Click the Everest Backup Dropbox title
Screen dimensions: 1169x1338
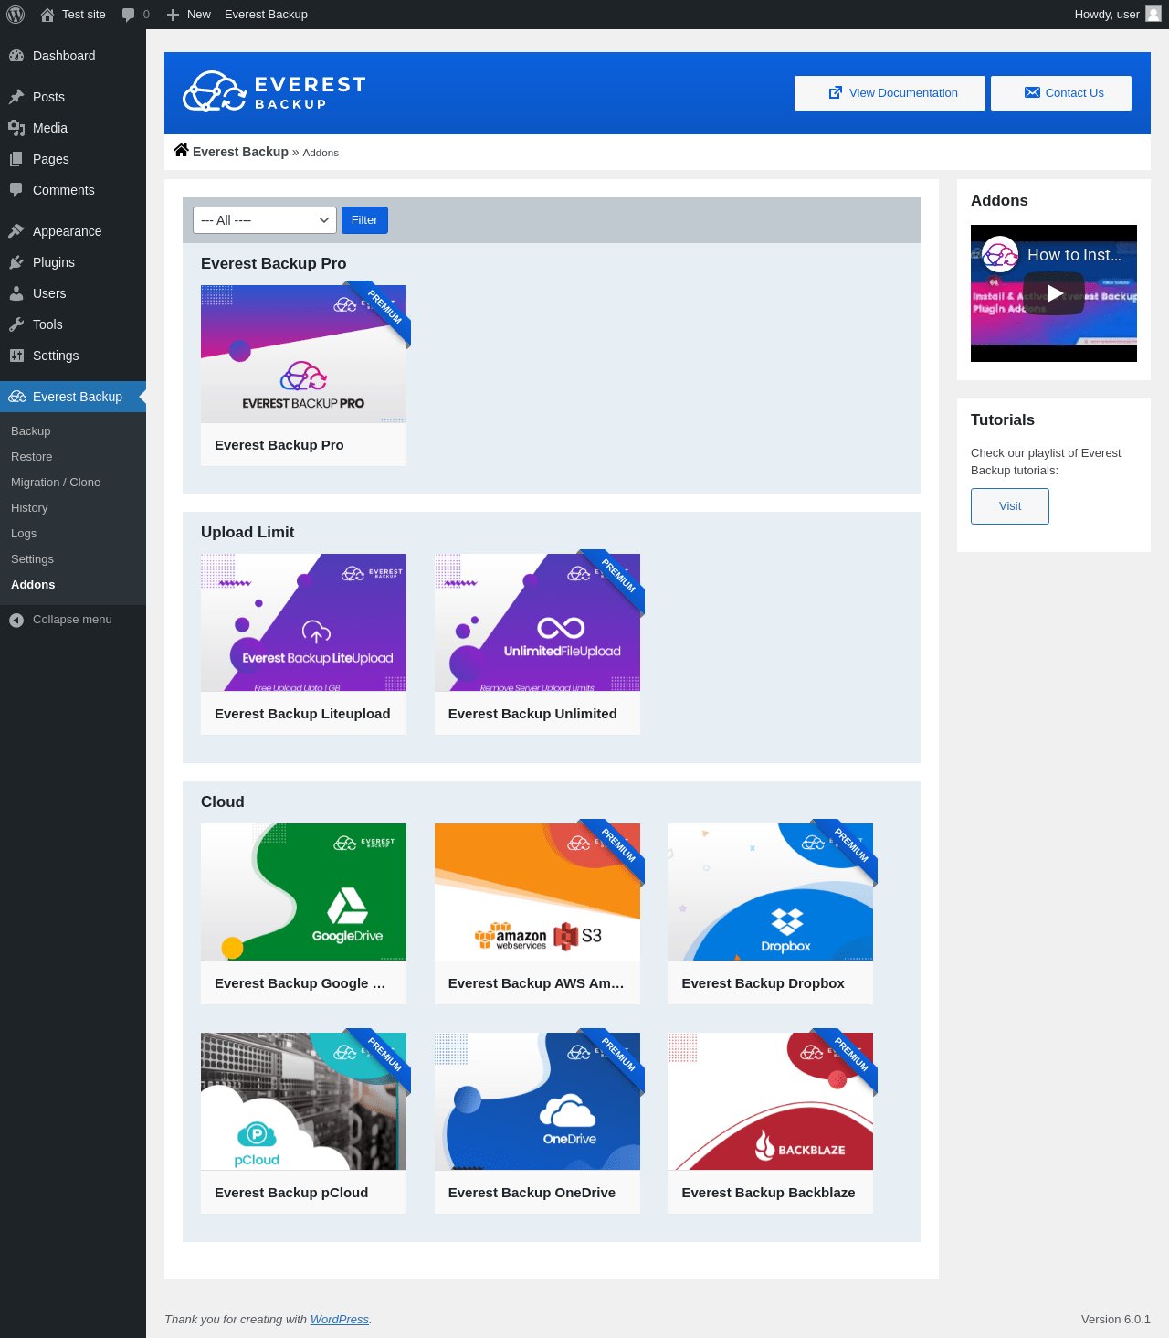pos(763,983)
